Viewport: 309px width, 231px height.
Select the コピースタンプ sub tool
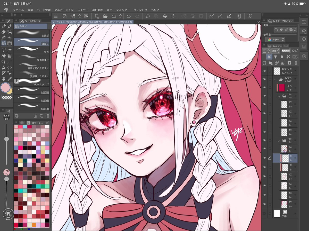(31, 82)
